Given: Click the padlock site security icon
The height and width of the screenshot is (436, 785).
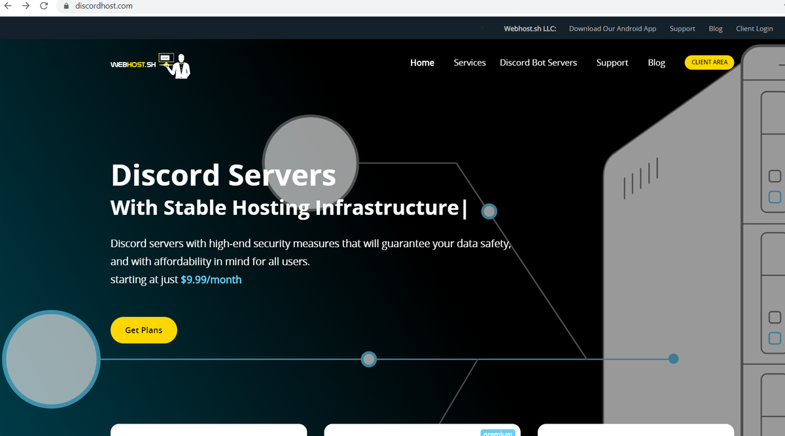Looking at the screenshot, I should click(x=66, y=6).
